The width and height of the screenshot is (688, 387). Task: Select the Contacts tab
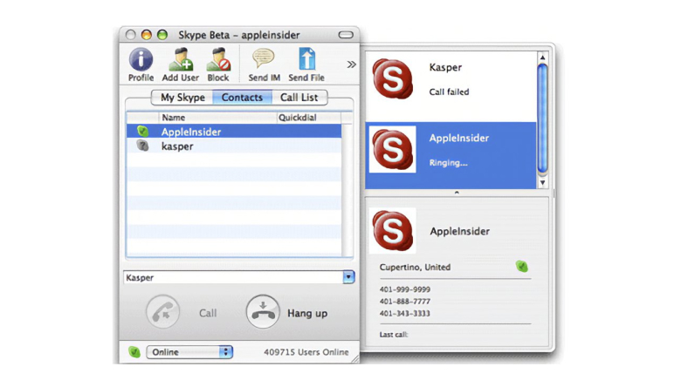pos(242,98)
